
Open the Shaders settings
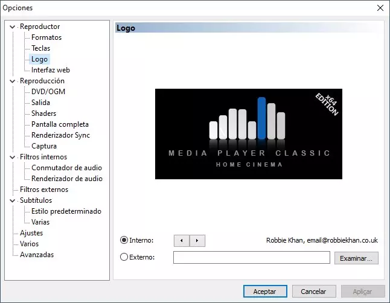pos(44,113)
